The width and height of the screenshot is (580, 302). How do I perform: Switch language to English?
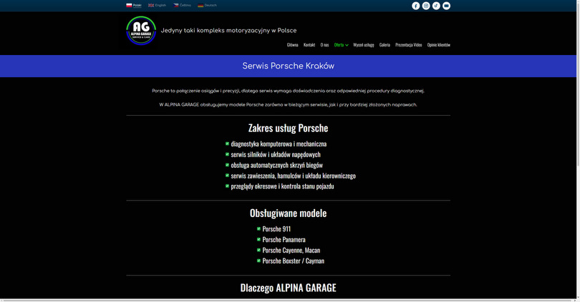coord(158,5)
